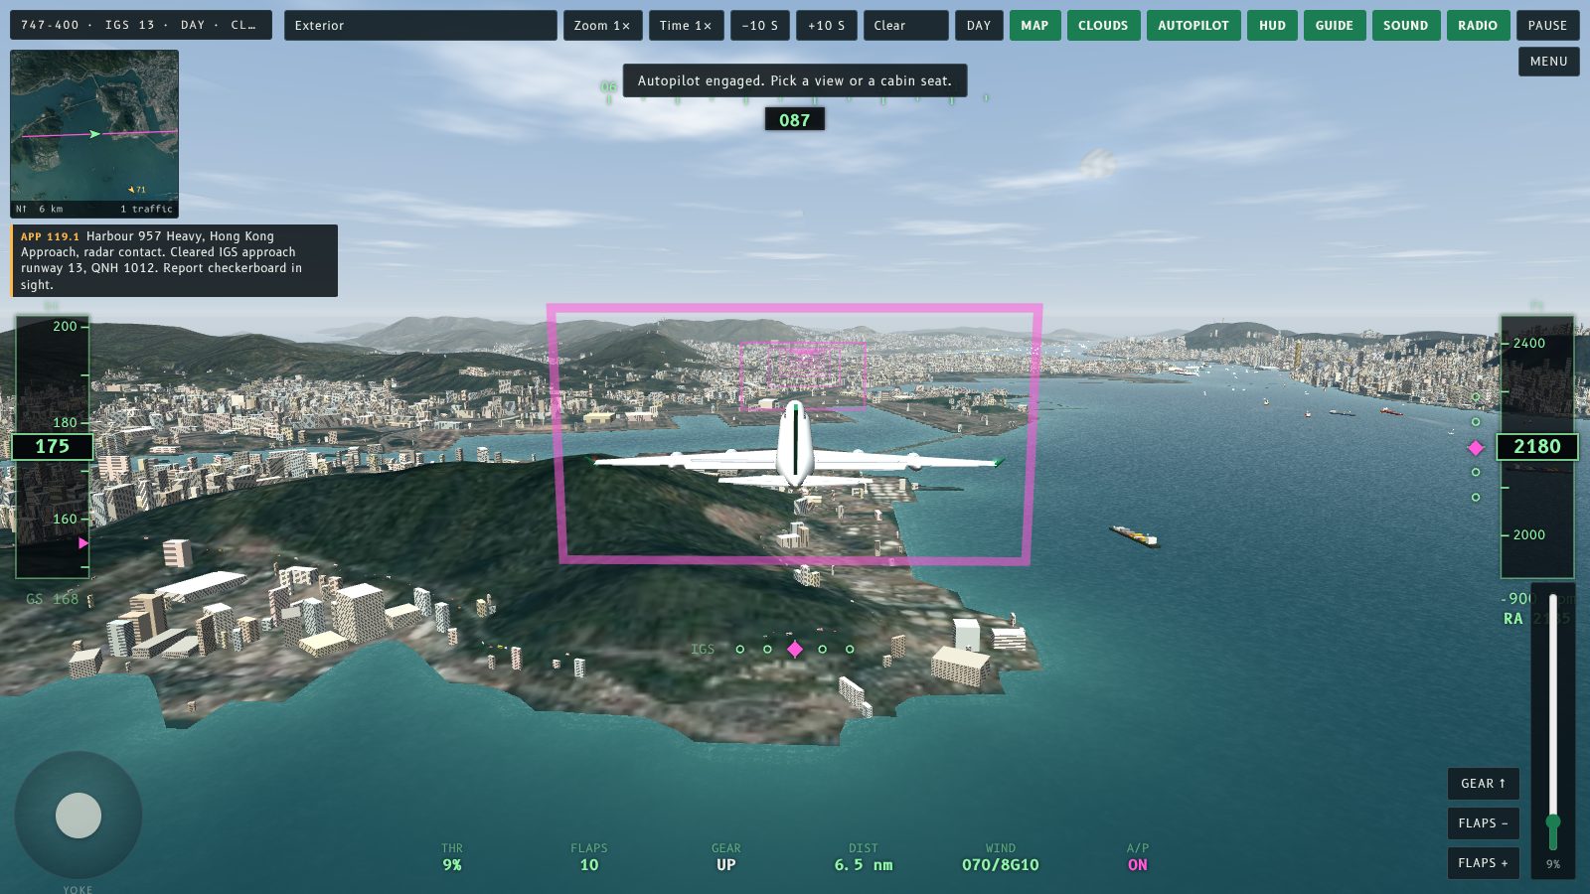Click the yoke joystick knob
This screenshot has height=894, width=1590.
(79, 816)
